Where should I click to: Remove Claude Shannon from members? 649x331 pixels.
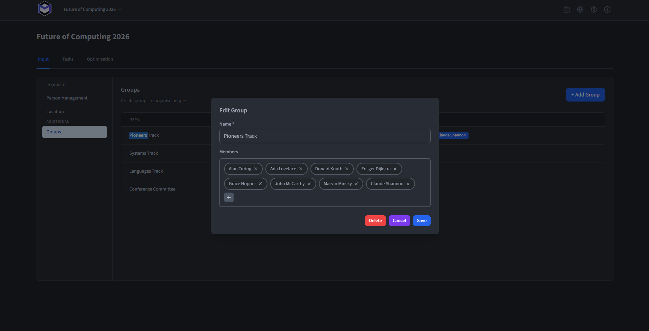tap(408, 184)
